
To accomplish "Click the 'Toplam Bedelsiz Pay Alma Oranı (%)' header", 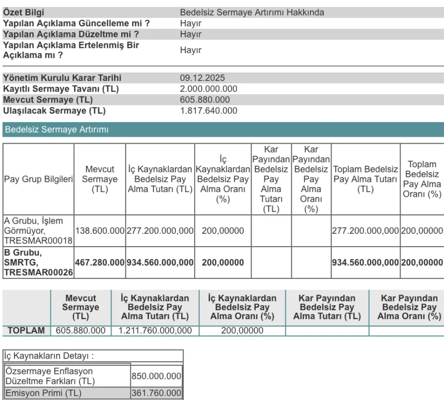I will [422, 179].
